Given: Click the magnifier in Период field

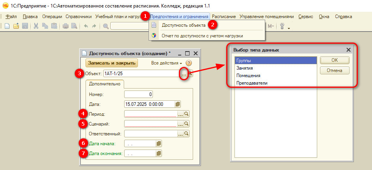Looking at the screenshot, I should click(x=187, y=114).
